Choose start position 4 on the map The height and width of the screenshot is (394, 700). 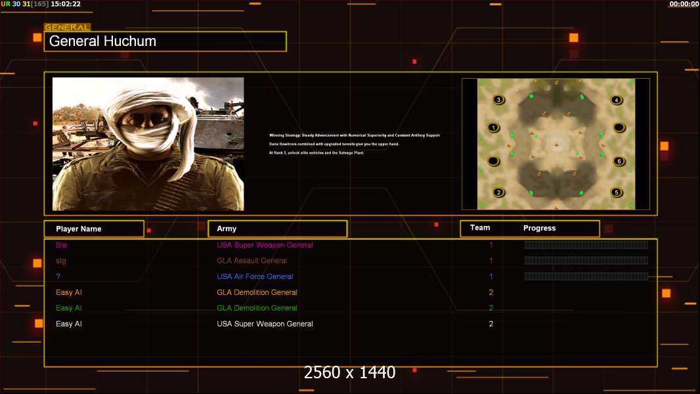[x=616, y=100]
